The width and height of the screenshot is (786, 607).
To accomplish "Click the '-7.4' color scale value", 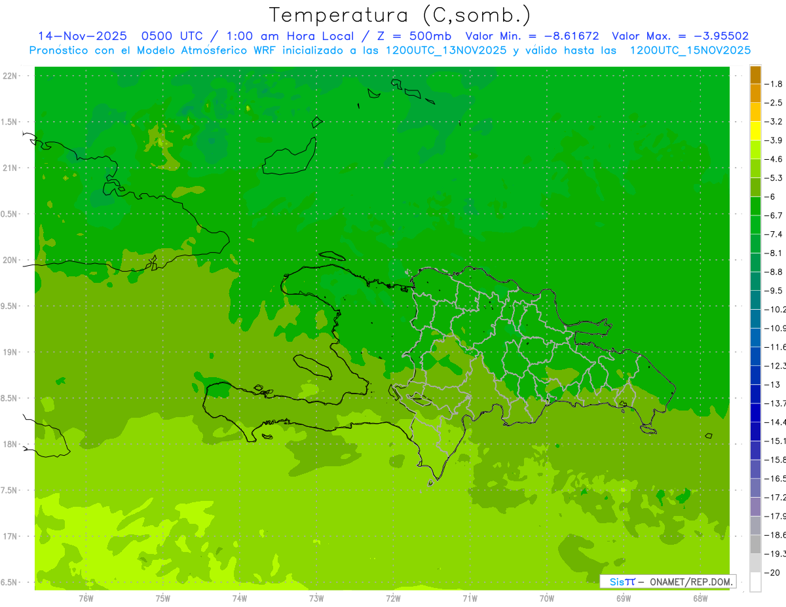I will click(774, 234).
